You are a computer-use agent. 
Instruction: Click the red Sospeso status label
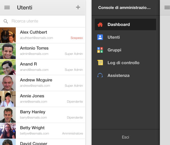77,38
